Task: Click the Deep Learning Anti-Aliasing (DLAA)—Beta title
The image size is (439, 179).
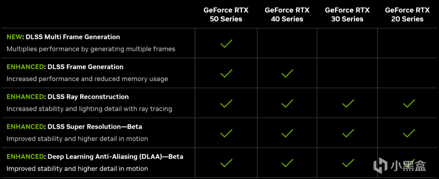Action: click(115, 157)
